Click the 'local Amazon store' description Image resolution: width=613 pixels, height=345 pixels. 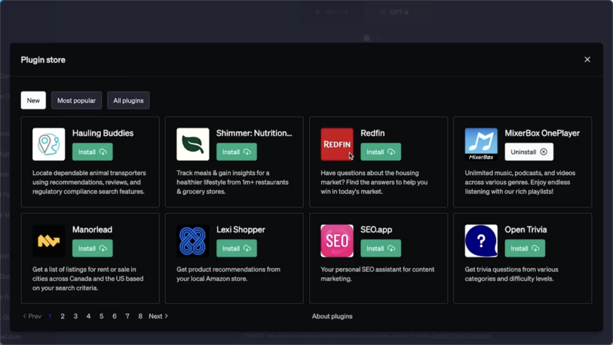click(x=228, y=274)
